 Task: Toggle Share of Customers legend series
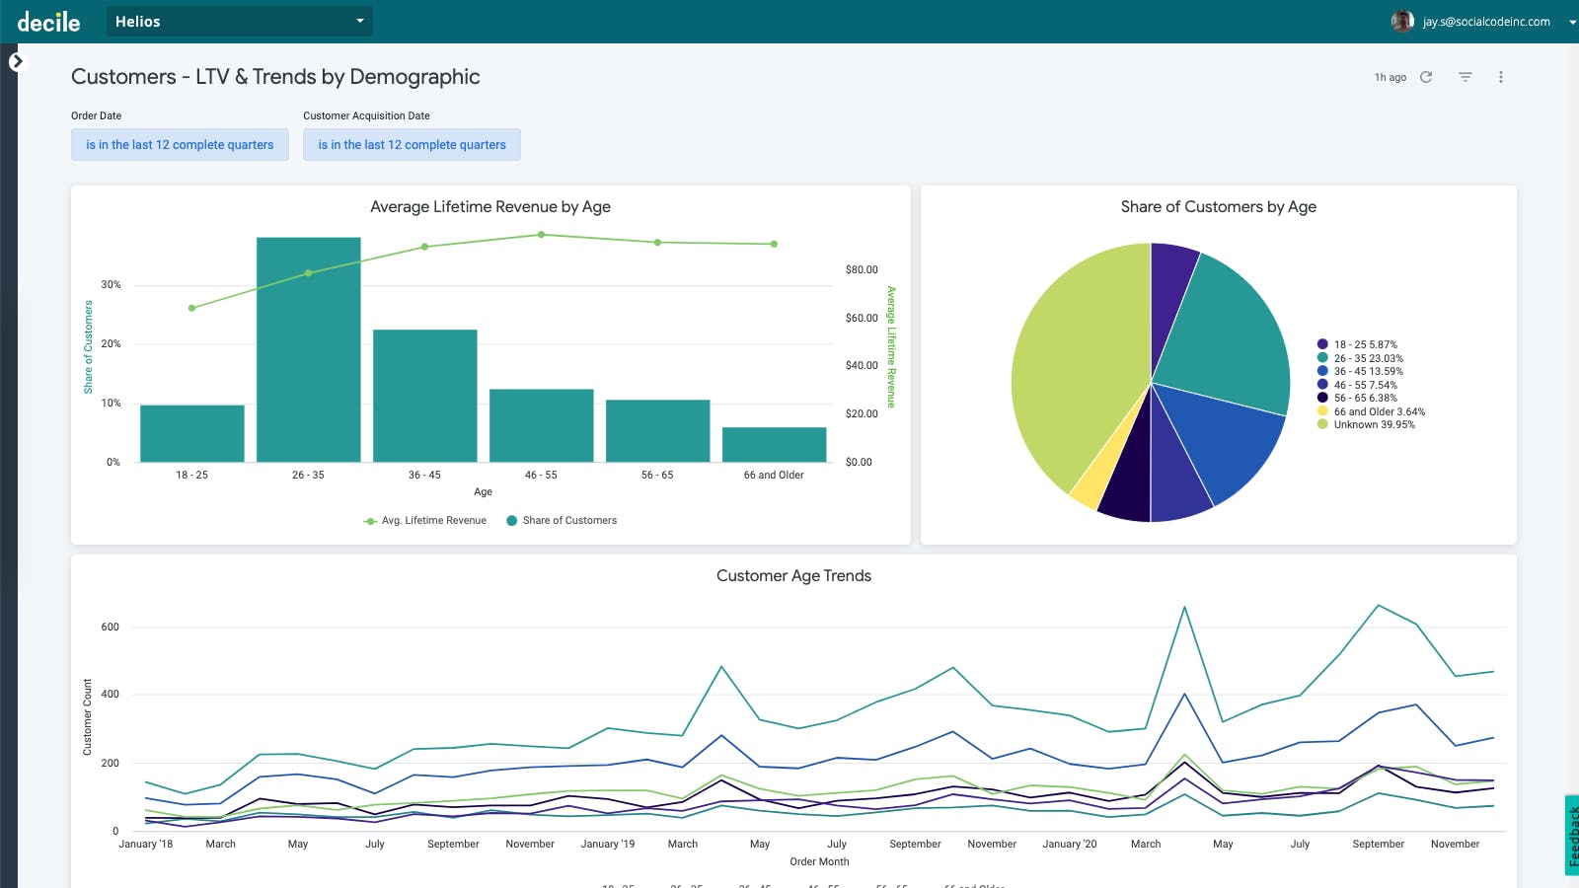(562, 520)
